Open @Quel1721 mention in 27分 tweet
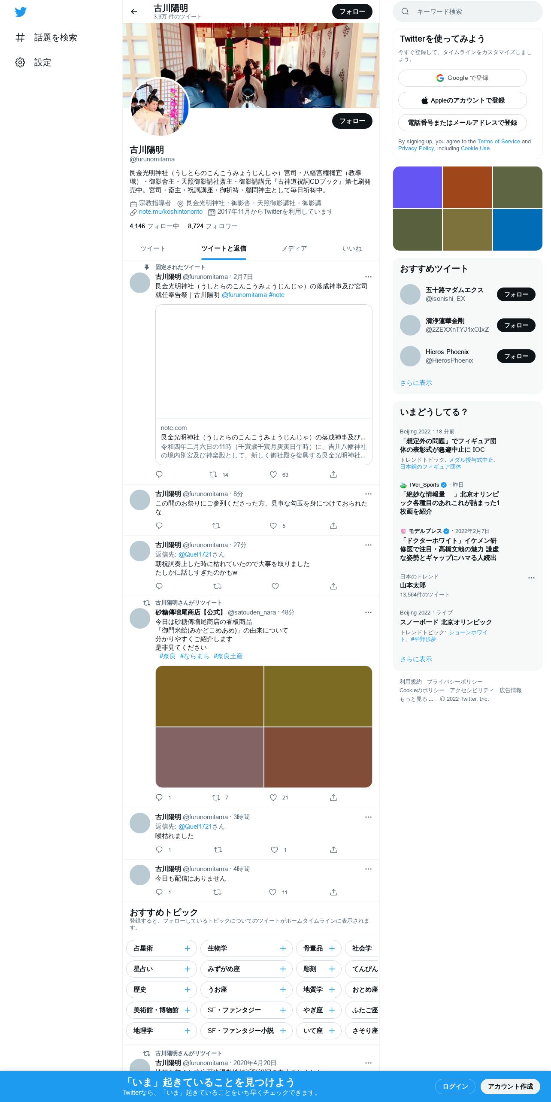The width and height of the screenshot is (551, 1102). tap(195, 554)
